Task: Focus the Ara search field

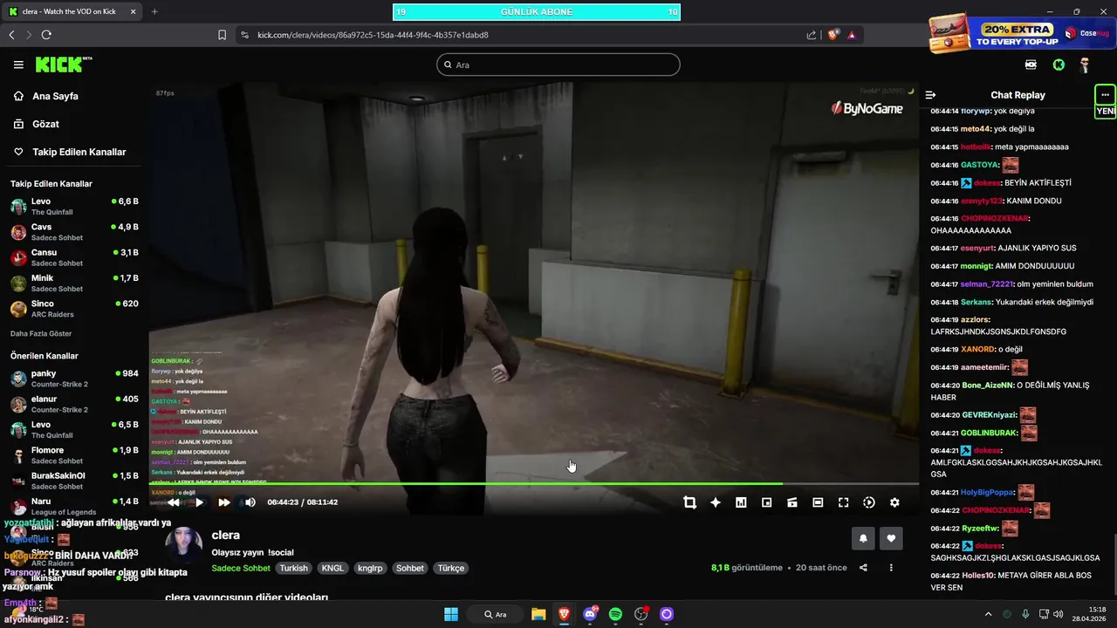Action: click(x=558, y=65)
